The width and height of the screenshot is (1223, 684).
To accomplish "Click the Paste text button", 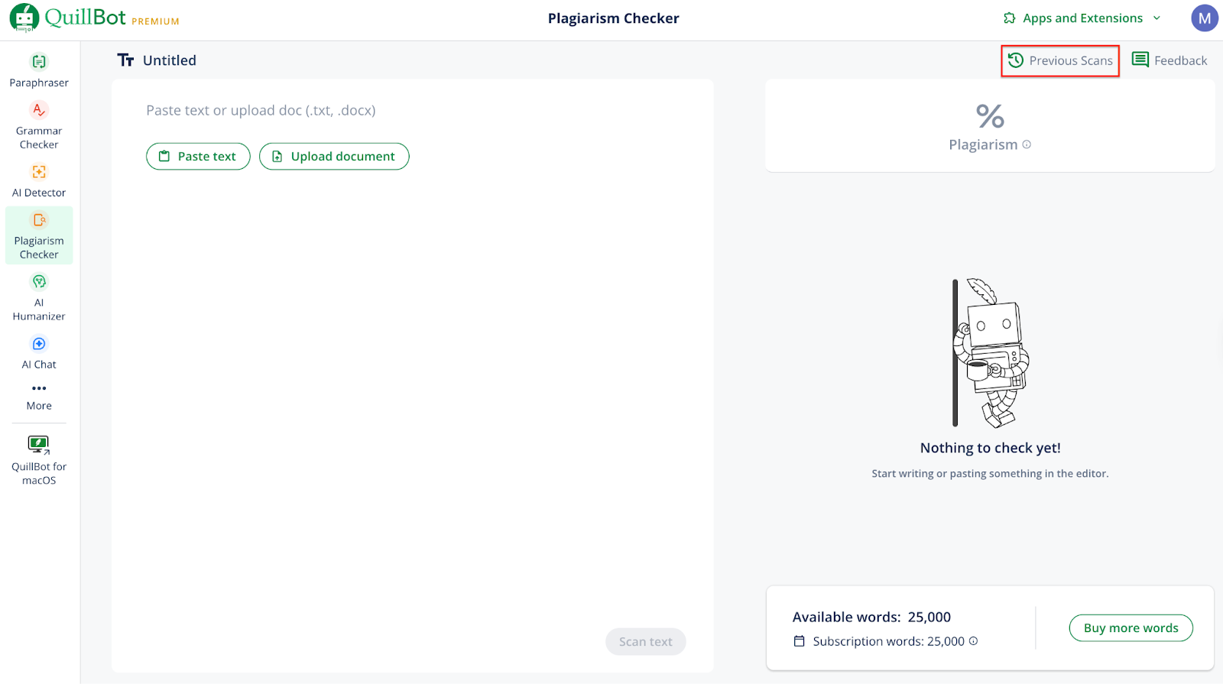I will point(198,157).
